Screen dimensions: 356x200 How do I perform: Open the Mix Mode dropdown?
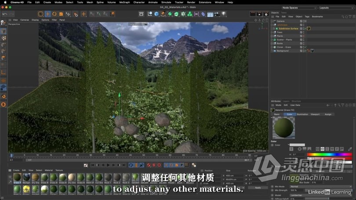coord(320,186)
